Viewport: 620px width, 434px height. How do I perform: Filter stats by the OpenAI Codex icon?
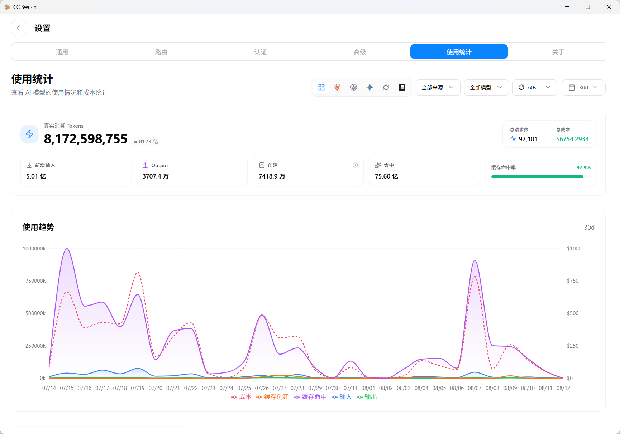click(354, 87)
